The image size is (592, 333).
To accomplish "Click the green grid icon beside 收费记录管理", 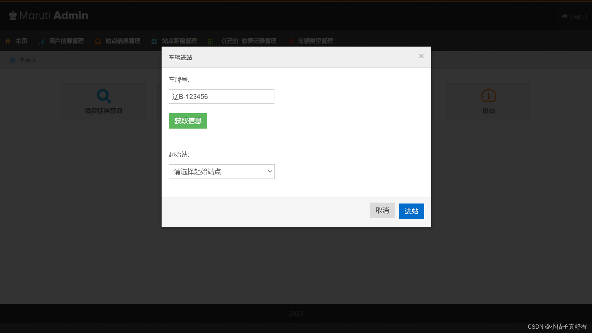I will [211, 41].
